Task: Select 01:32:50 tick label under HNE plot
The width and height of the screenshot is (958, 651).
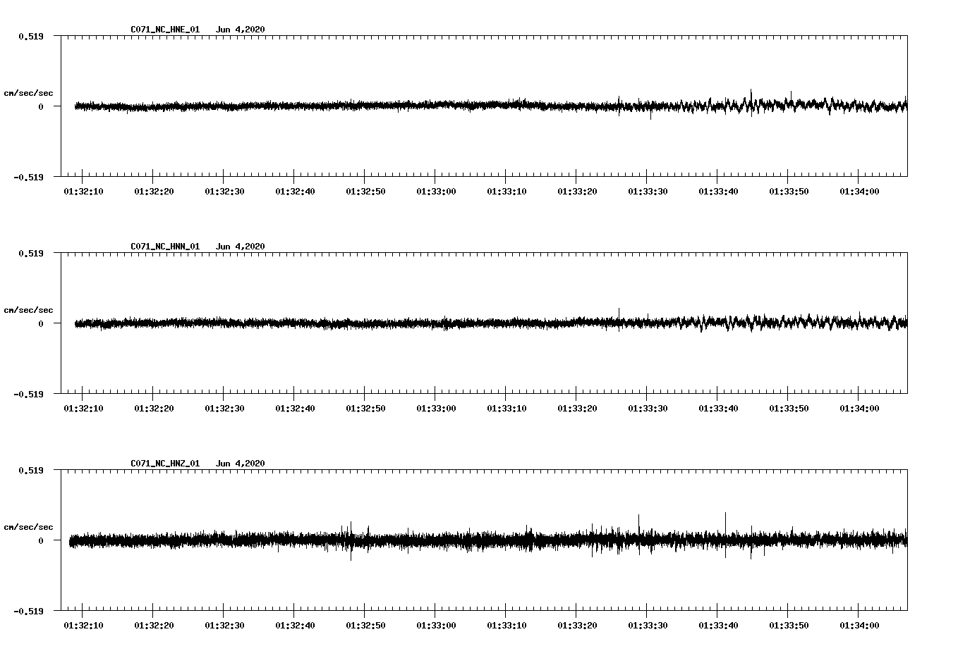Action: (365, 191)
